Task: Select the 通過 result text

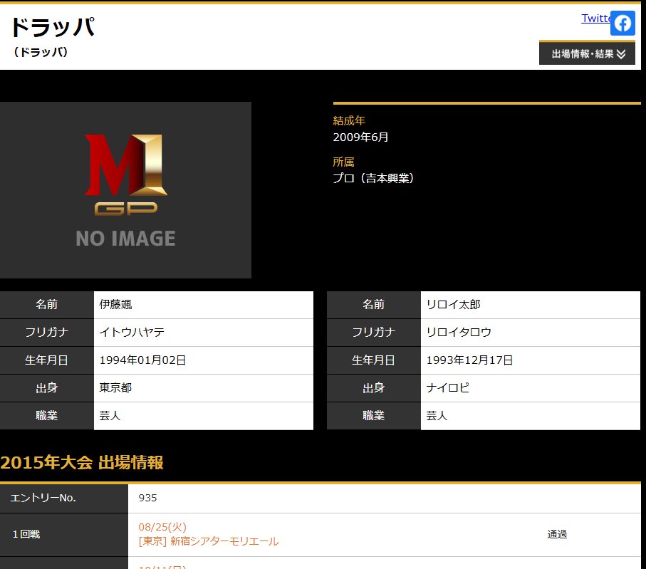Action: pyautogui.click(x=557, y=534)
